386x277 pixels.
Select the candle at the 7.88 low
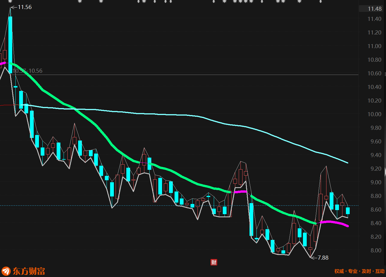click(310, 248)
